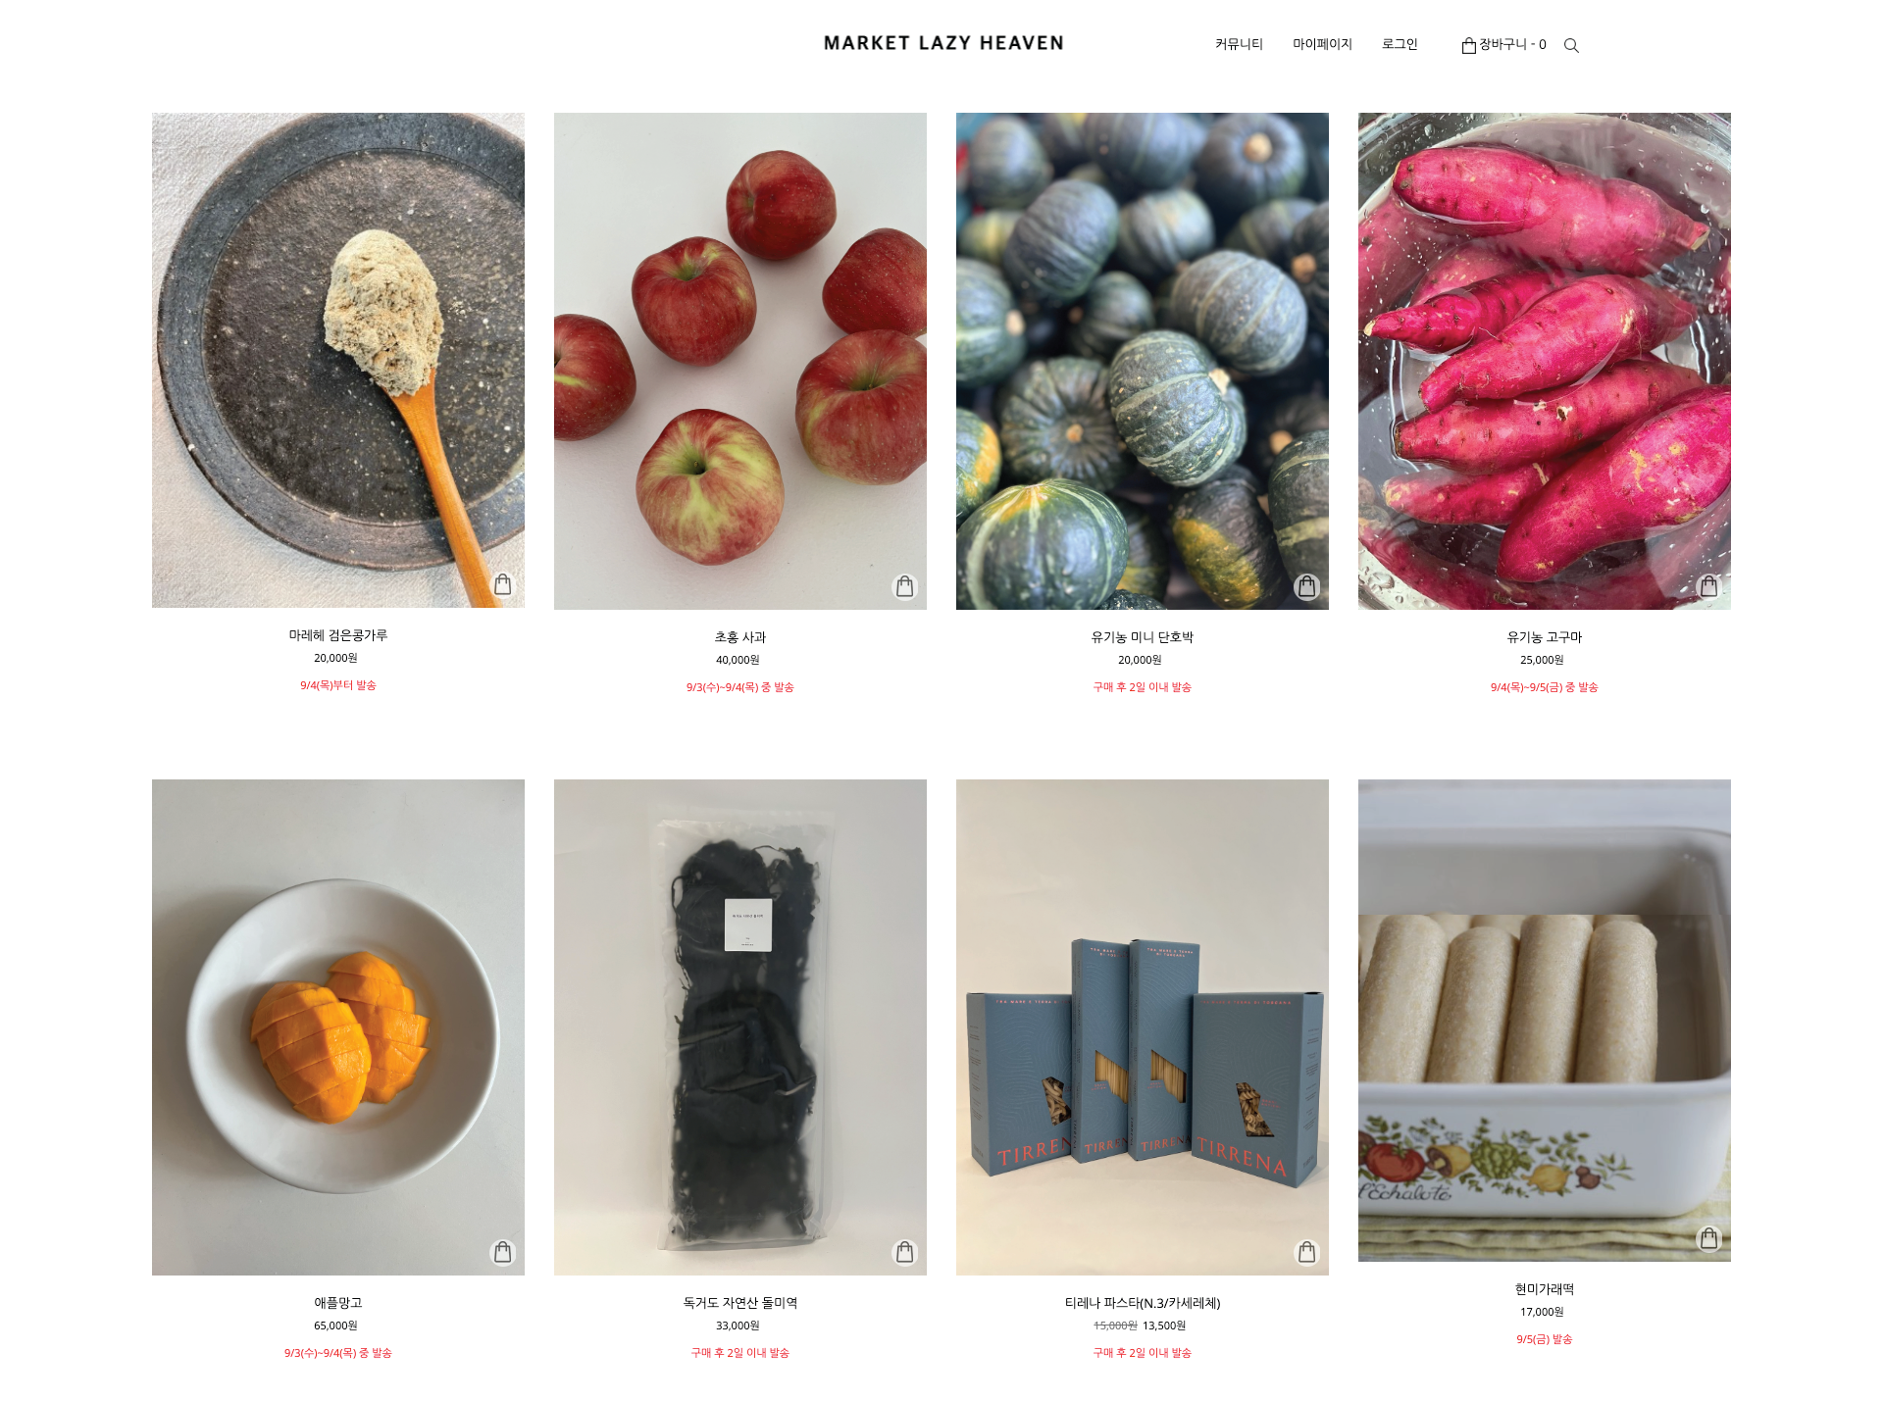
Task: Add 독거도 자연산 돌미역 to cart via bag icon
Action: point(905,1252)
